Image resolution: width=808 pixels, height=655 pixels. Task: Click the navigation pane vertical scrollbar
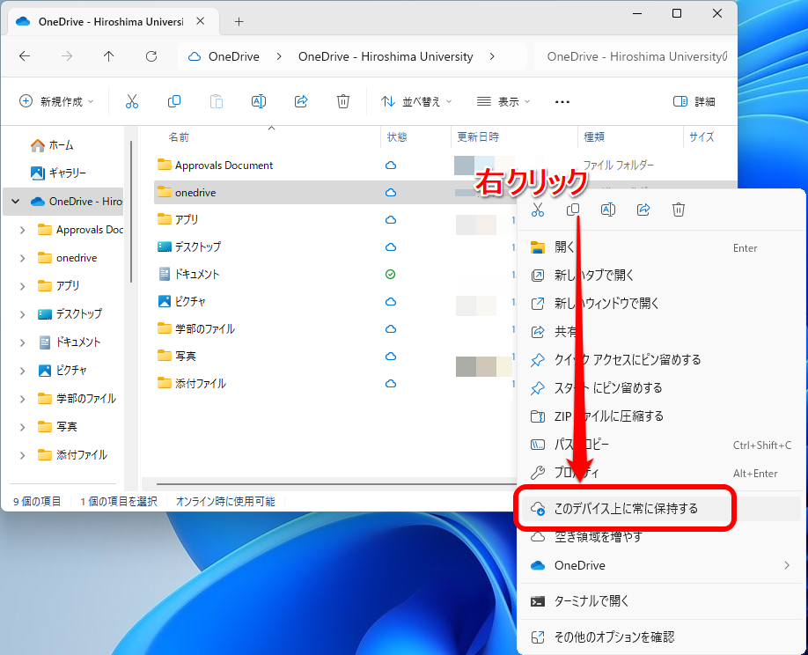click(131, 211)
